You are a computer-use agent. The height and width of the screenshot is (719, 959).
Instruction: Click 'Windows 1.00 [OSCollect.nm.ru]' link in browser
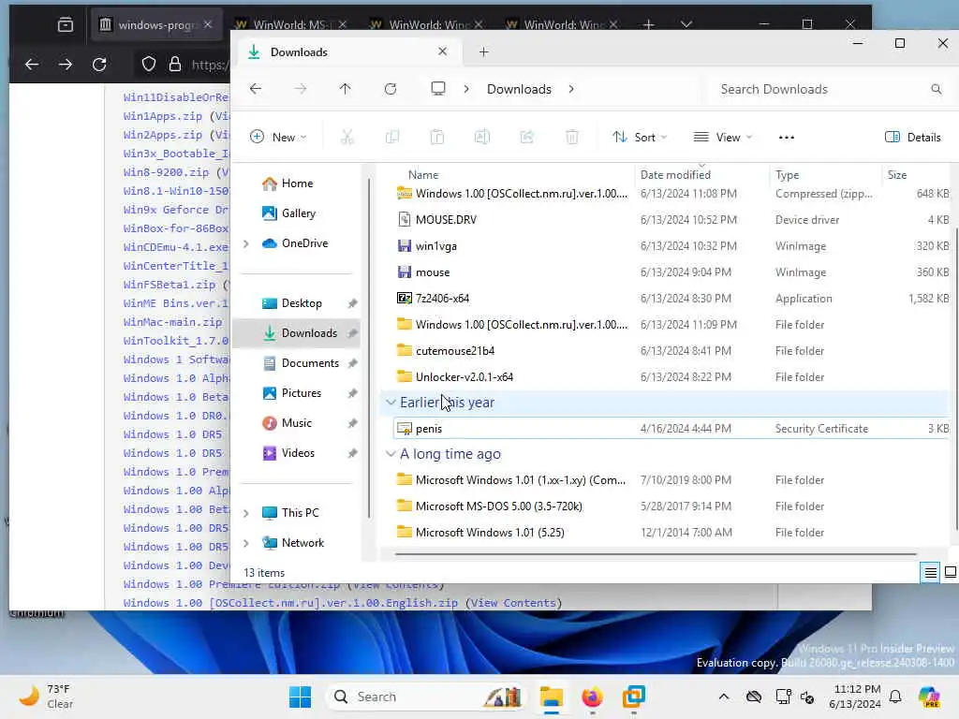pos(290,603)
